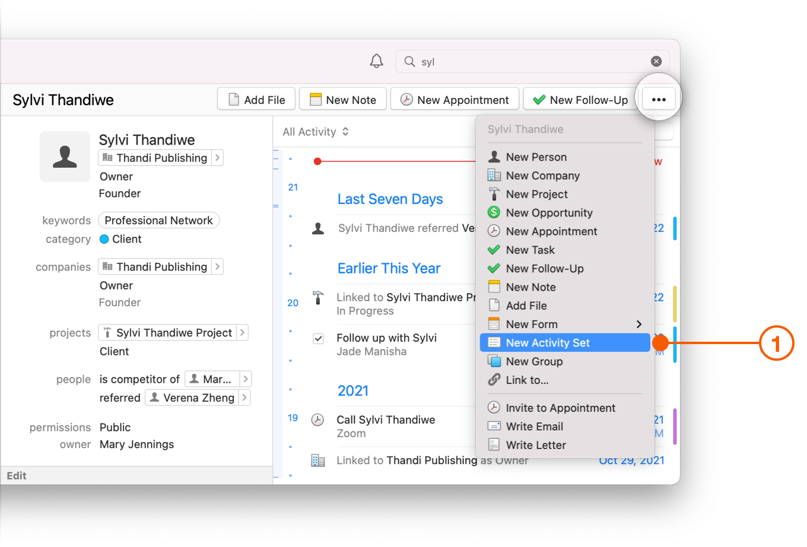Toggle the Follow up with Sylvi checkbox
The width and height of the screenshot is (807, 547).
[318, 339]
